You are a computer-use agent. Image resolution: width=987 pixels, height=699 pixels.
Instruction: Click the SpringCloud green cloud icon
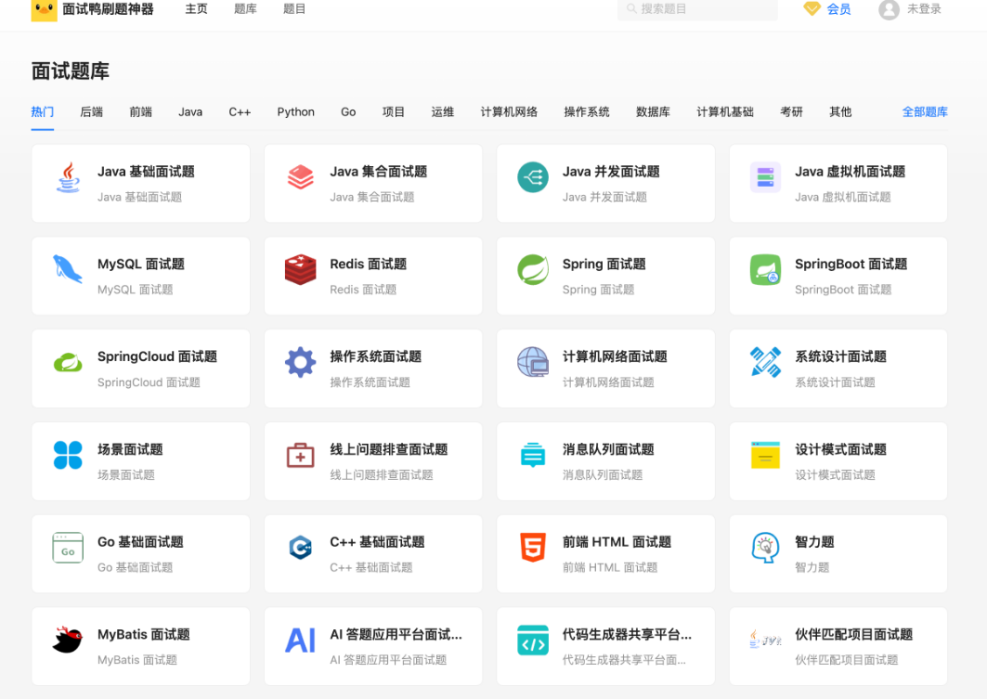(68, 362)
